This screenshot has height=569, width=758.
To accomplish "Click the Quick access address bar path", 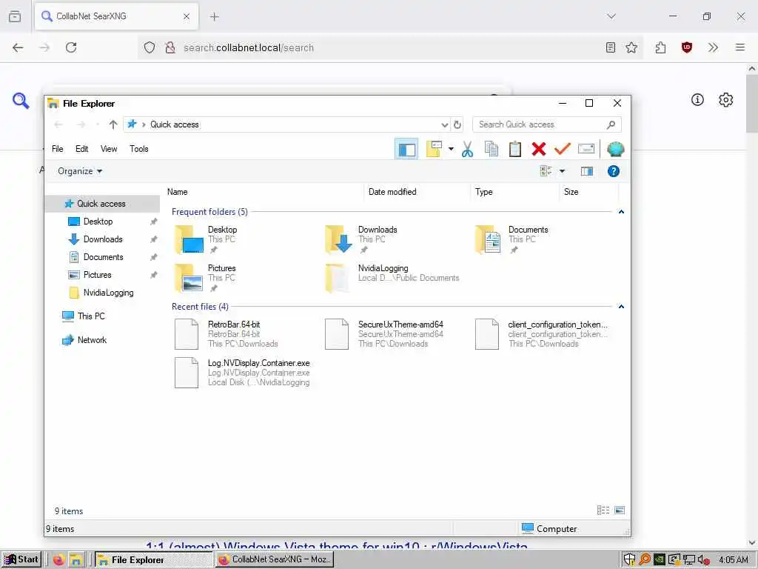I will coord(174,124).
